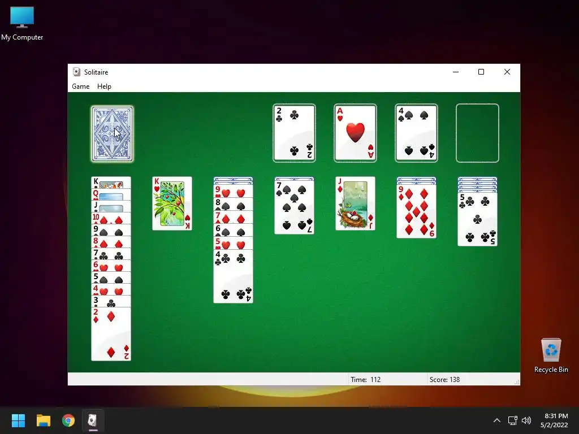Close the Solitaire window
Image resolution: width=579 pixels, height=434 pixels.
coord(507,72)
